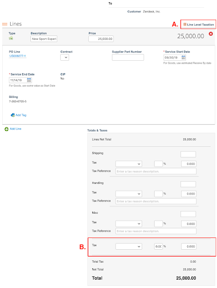Click the Shipping tax amount field 0.000
This screenshot has height=288, width=217.
pos(189,164)
